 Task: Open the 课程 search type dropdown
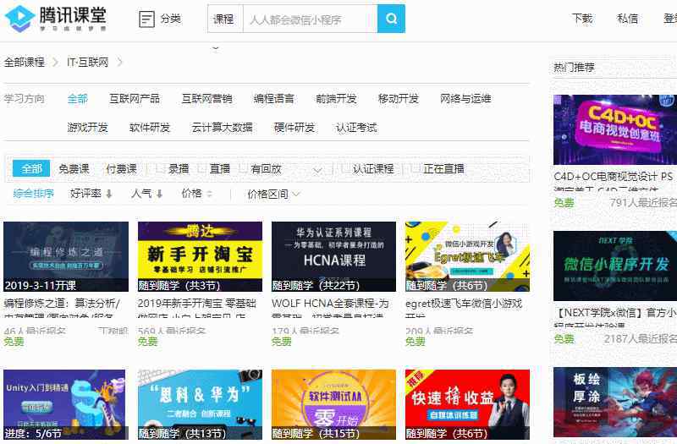pyautogui.click(x=225, y=19)
